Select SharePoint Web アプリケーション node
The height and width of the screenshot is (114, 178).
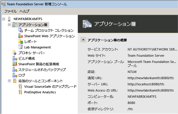50,36
